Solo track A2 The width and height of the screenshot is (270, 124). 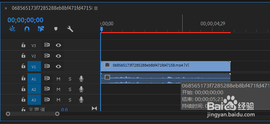point(70,89)
